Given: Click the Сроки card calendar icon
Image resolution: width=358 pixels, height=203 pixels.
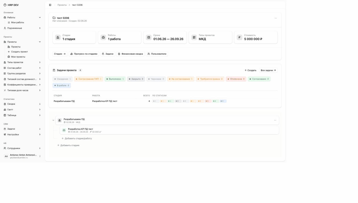Looking at the screenshot, I should pyautogui.click(x=149, y=37).
